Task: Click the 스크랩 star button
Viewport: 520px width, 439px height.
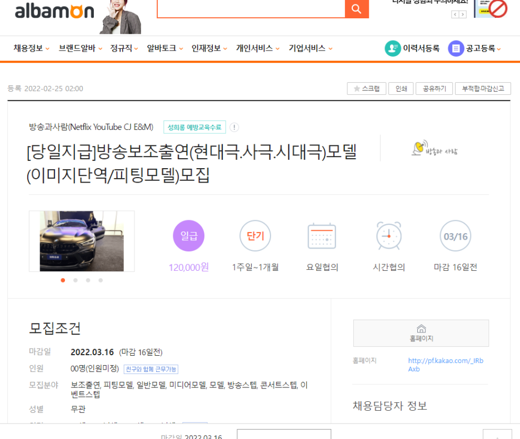Action: pyautogui.click(x=367, y=88)
